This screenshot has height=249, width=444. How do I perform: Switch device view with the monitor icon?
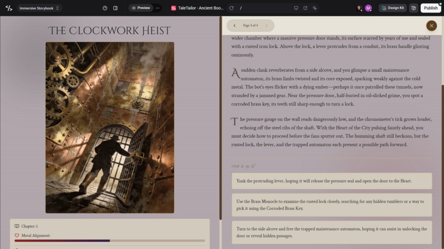click(296, 8)
